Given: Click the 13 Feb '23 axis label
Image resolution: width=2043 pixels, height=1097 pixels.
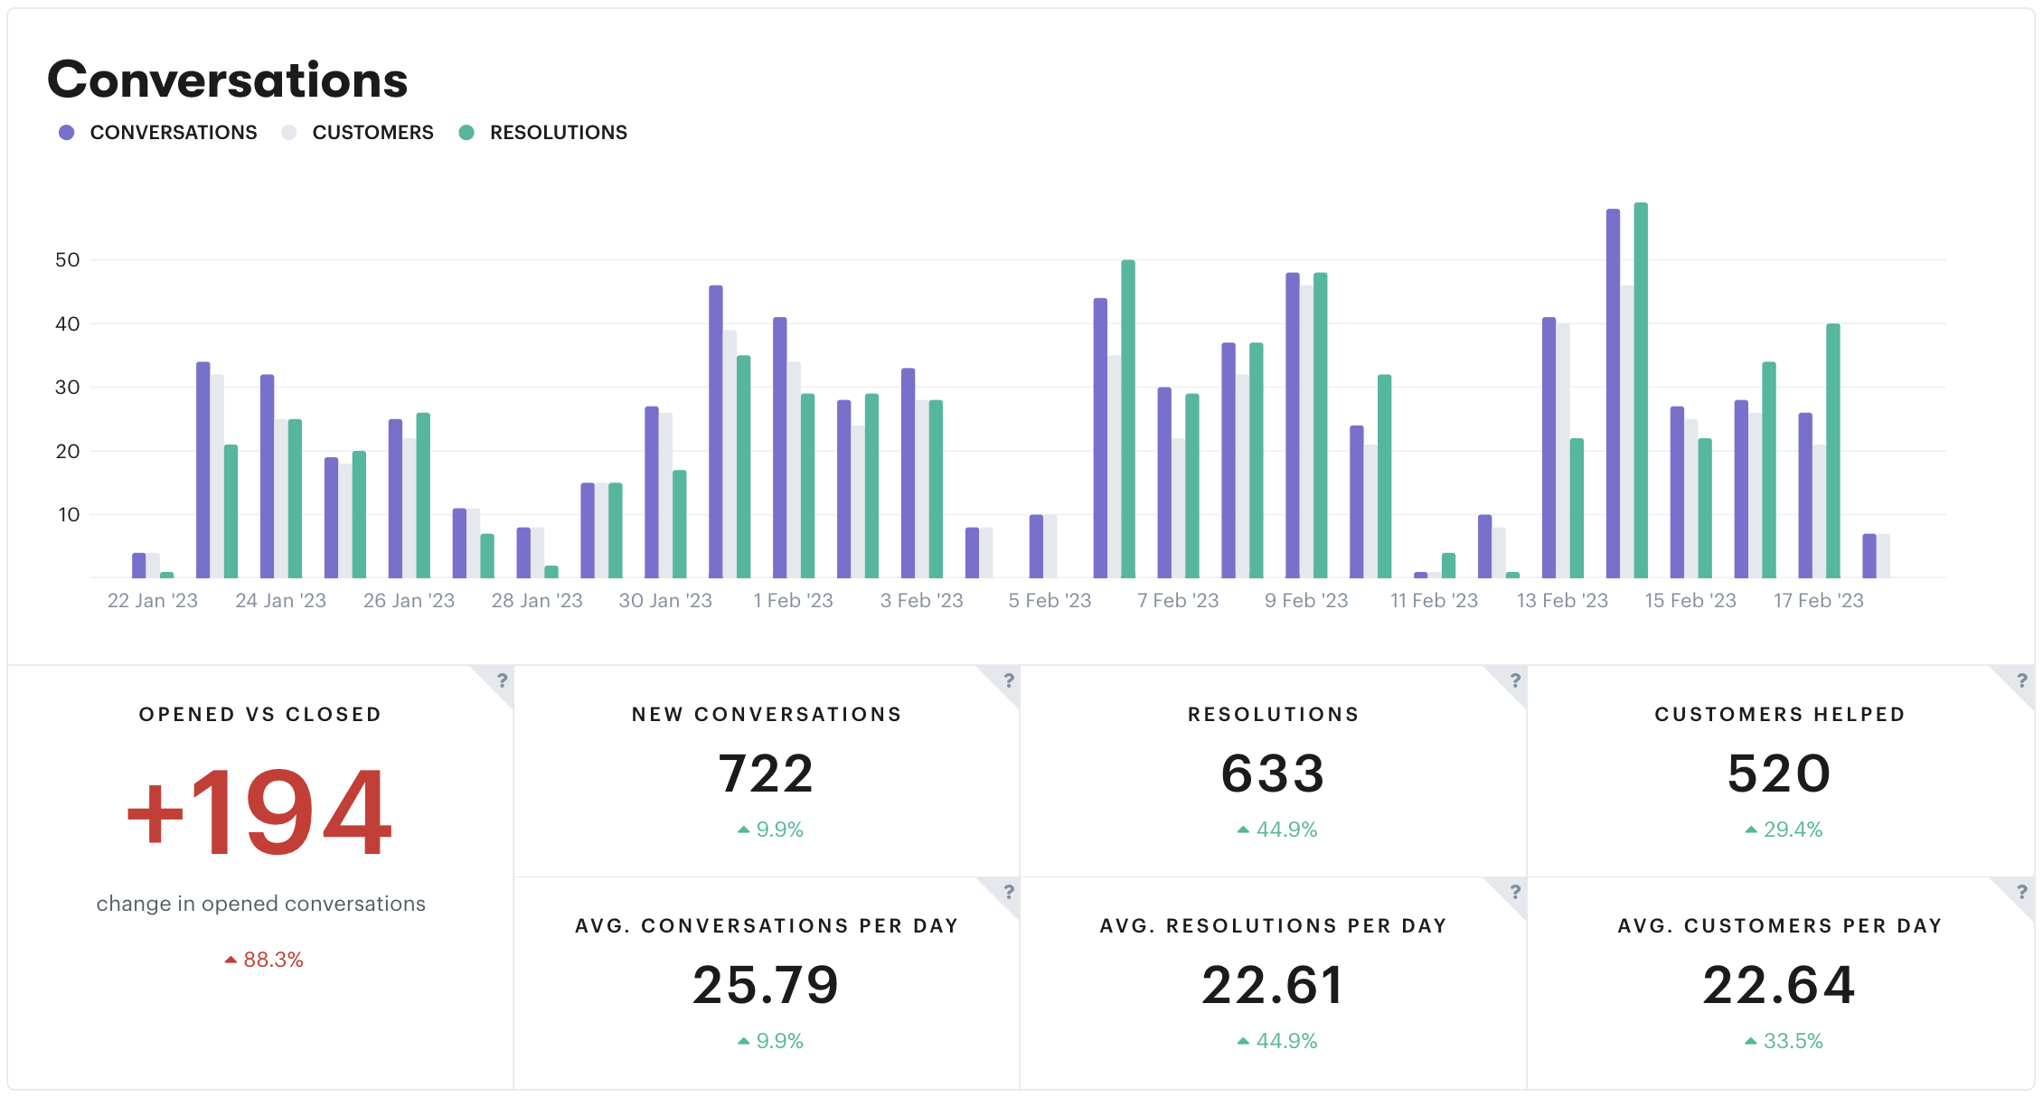Looking at the screenshot, I should [x=1563, y=601].
